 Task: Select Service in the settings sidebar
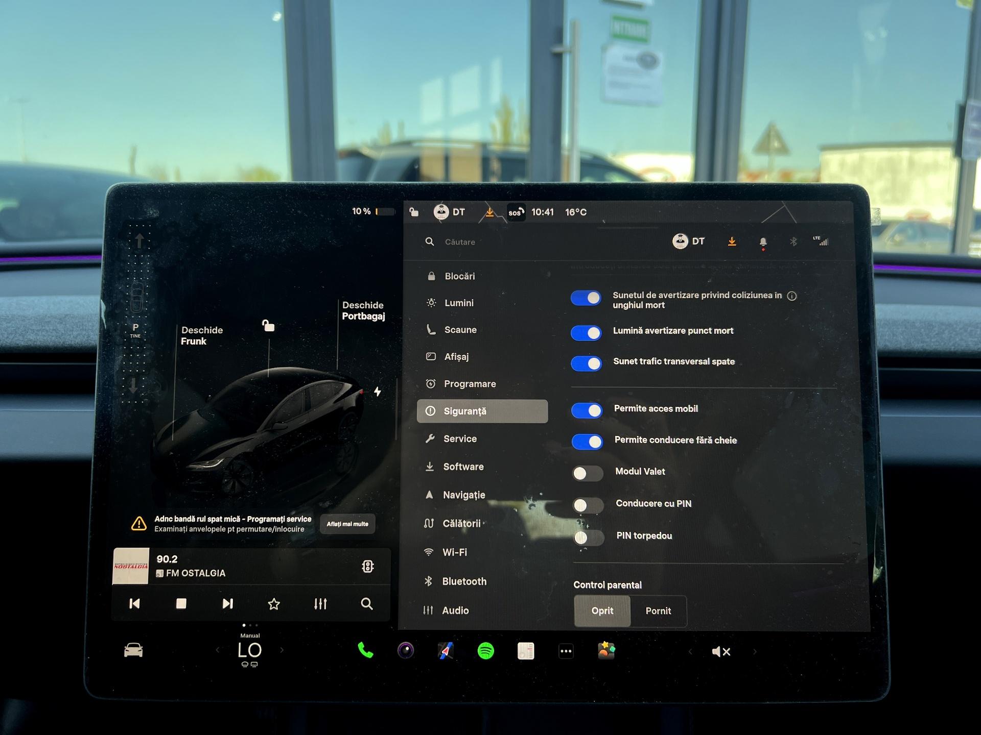click(x=460, y=438)
